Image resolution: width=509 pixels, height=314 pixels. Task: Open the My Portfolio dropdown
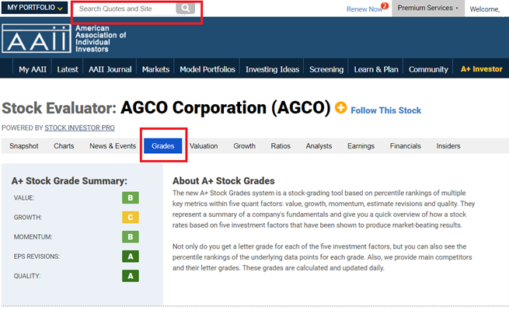pyautogui.click(x=34, y=8)
